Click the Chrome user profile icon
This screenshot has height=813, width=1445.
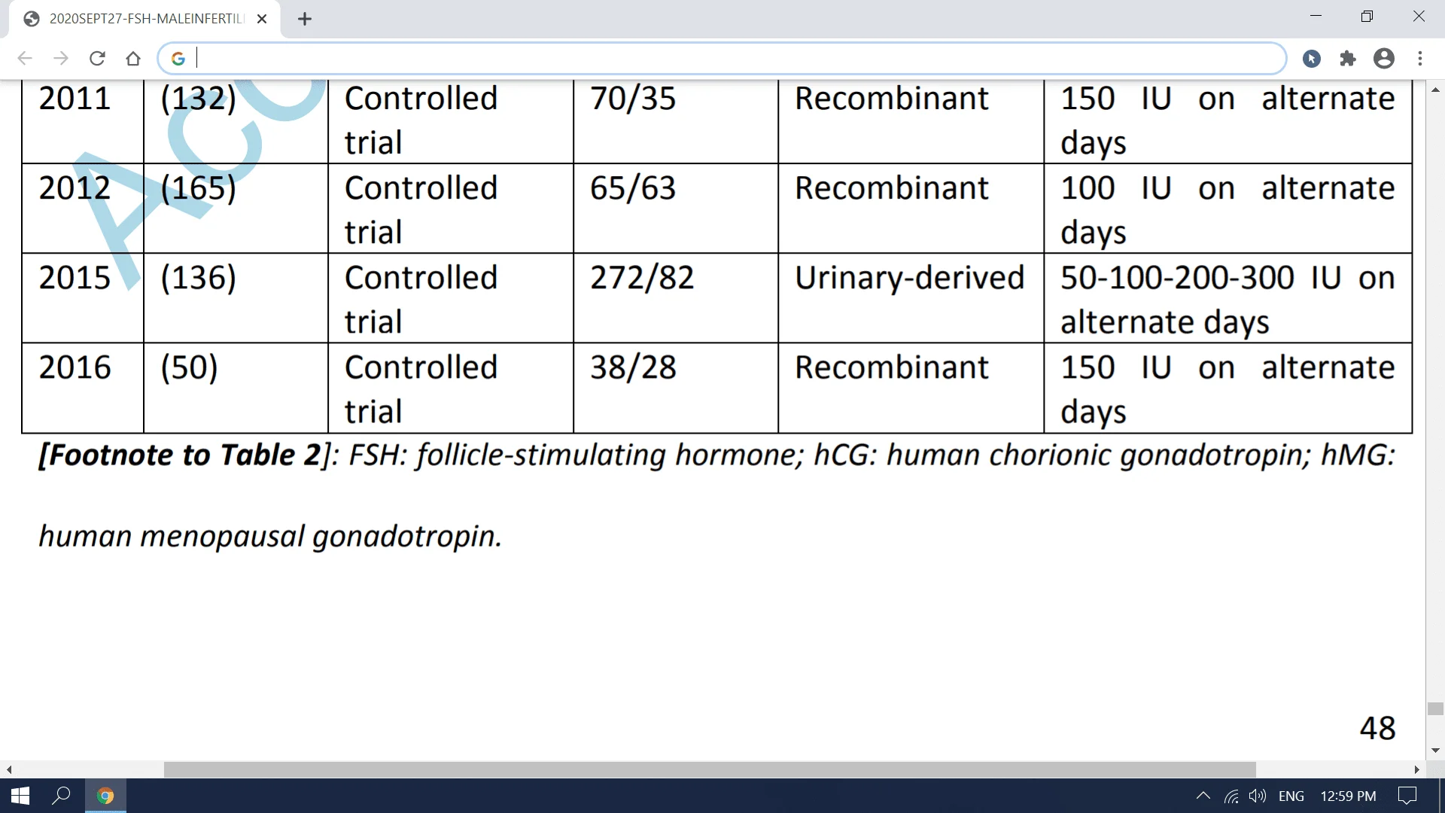point(1383,57)
